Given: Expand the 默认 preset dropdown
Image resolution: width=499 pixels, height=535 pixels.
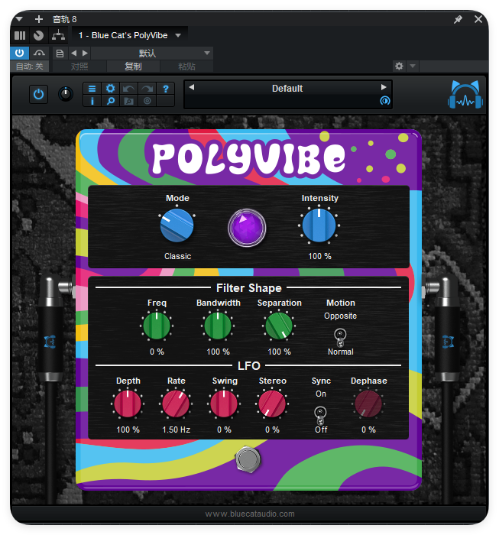Looking at the screenshot, I should click(206, 53).
